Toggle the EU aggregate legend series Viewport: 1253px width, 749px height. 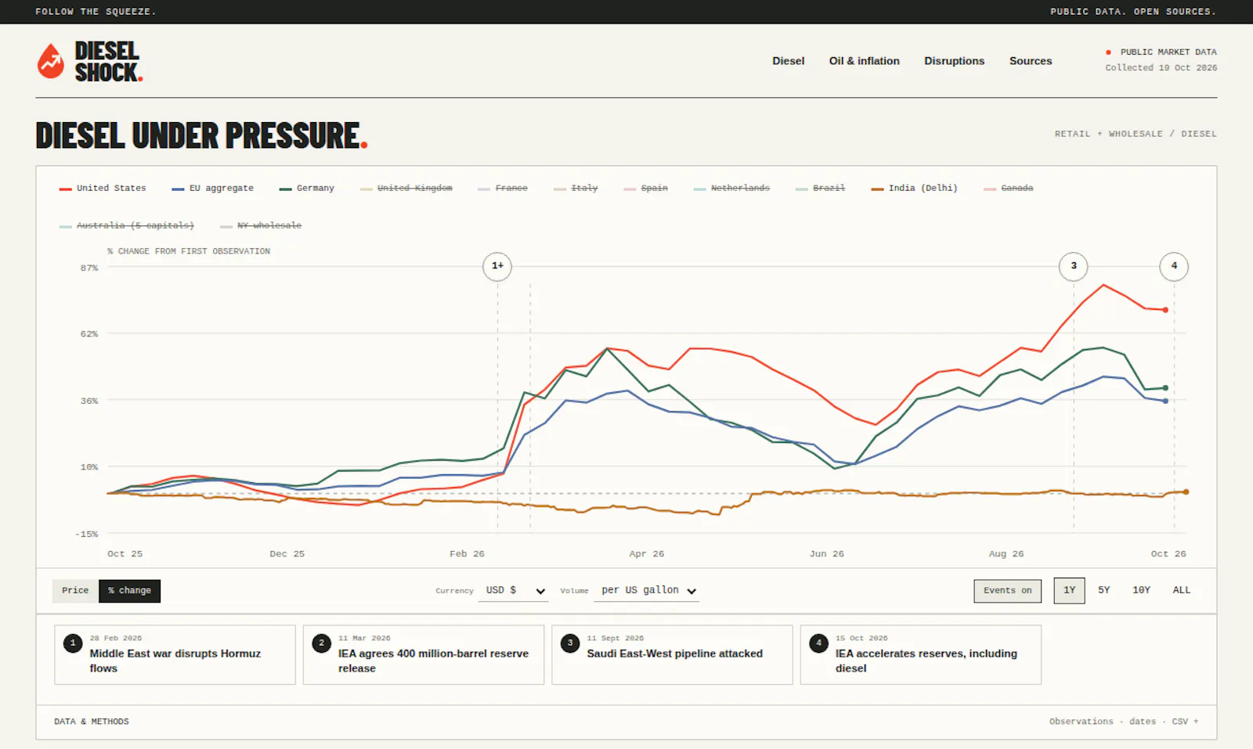(213, 189)
